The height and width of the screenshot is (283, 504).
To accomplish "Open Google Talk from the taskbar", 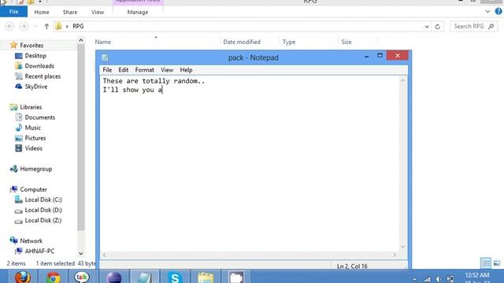I will click(x=82, y=277).
